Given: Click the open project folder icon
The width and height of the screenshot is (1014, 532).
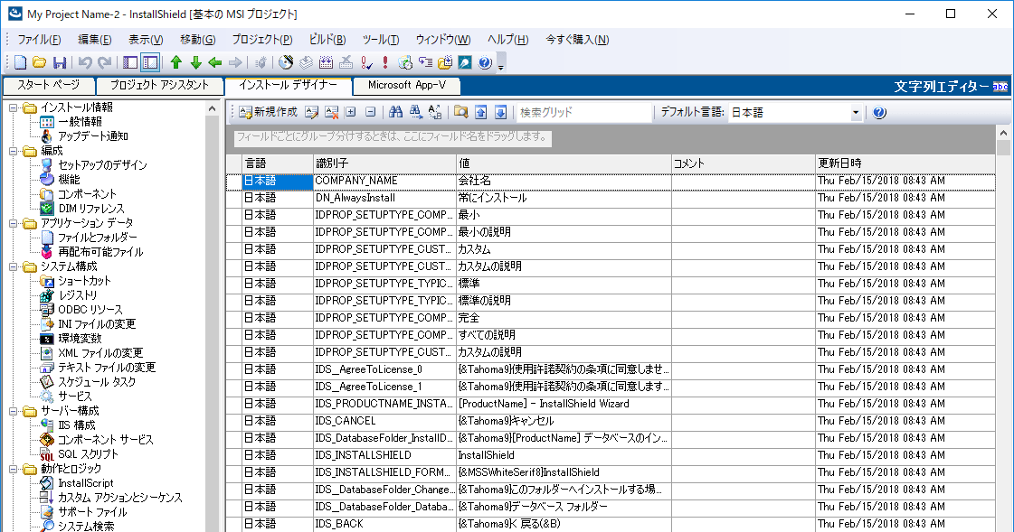Looking at the screenshot, I should (38, 61).
